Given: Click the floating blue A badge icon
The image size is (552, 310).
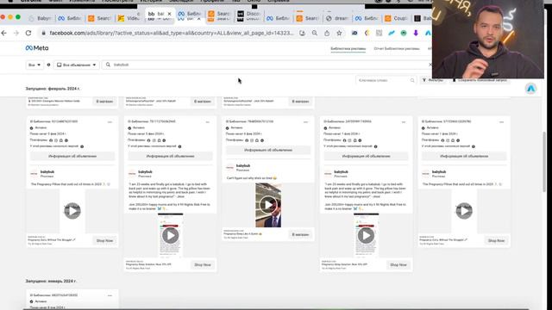Looking at the screenshot, I should point(531,89).
